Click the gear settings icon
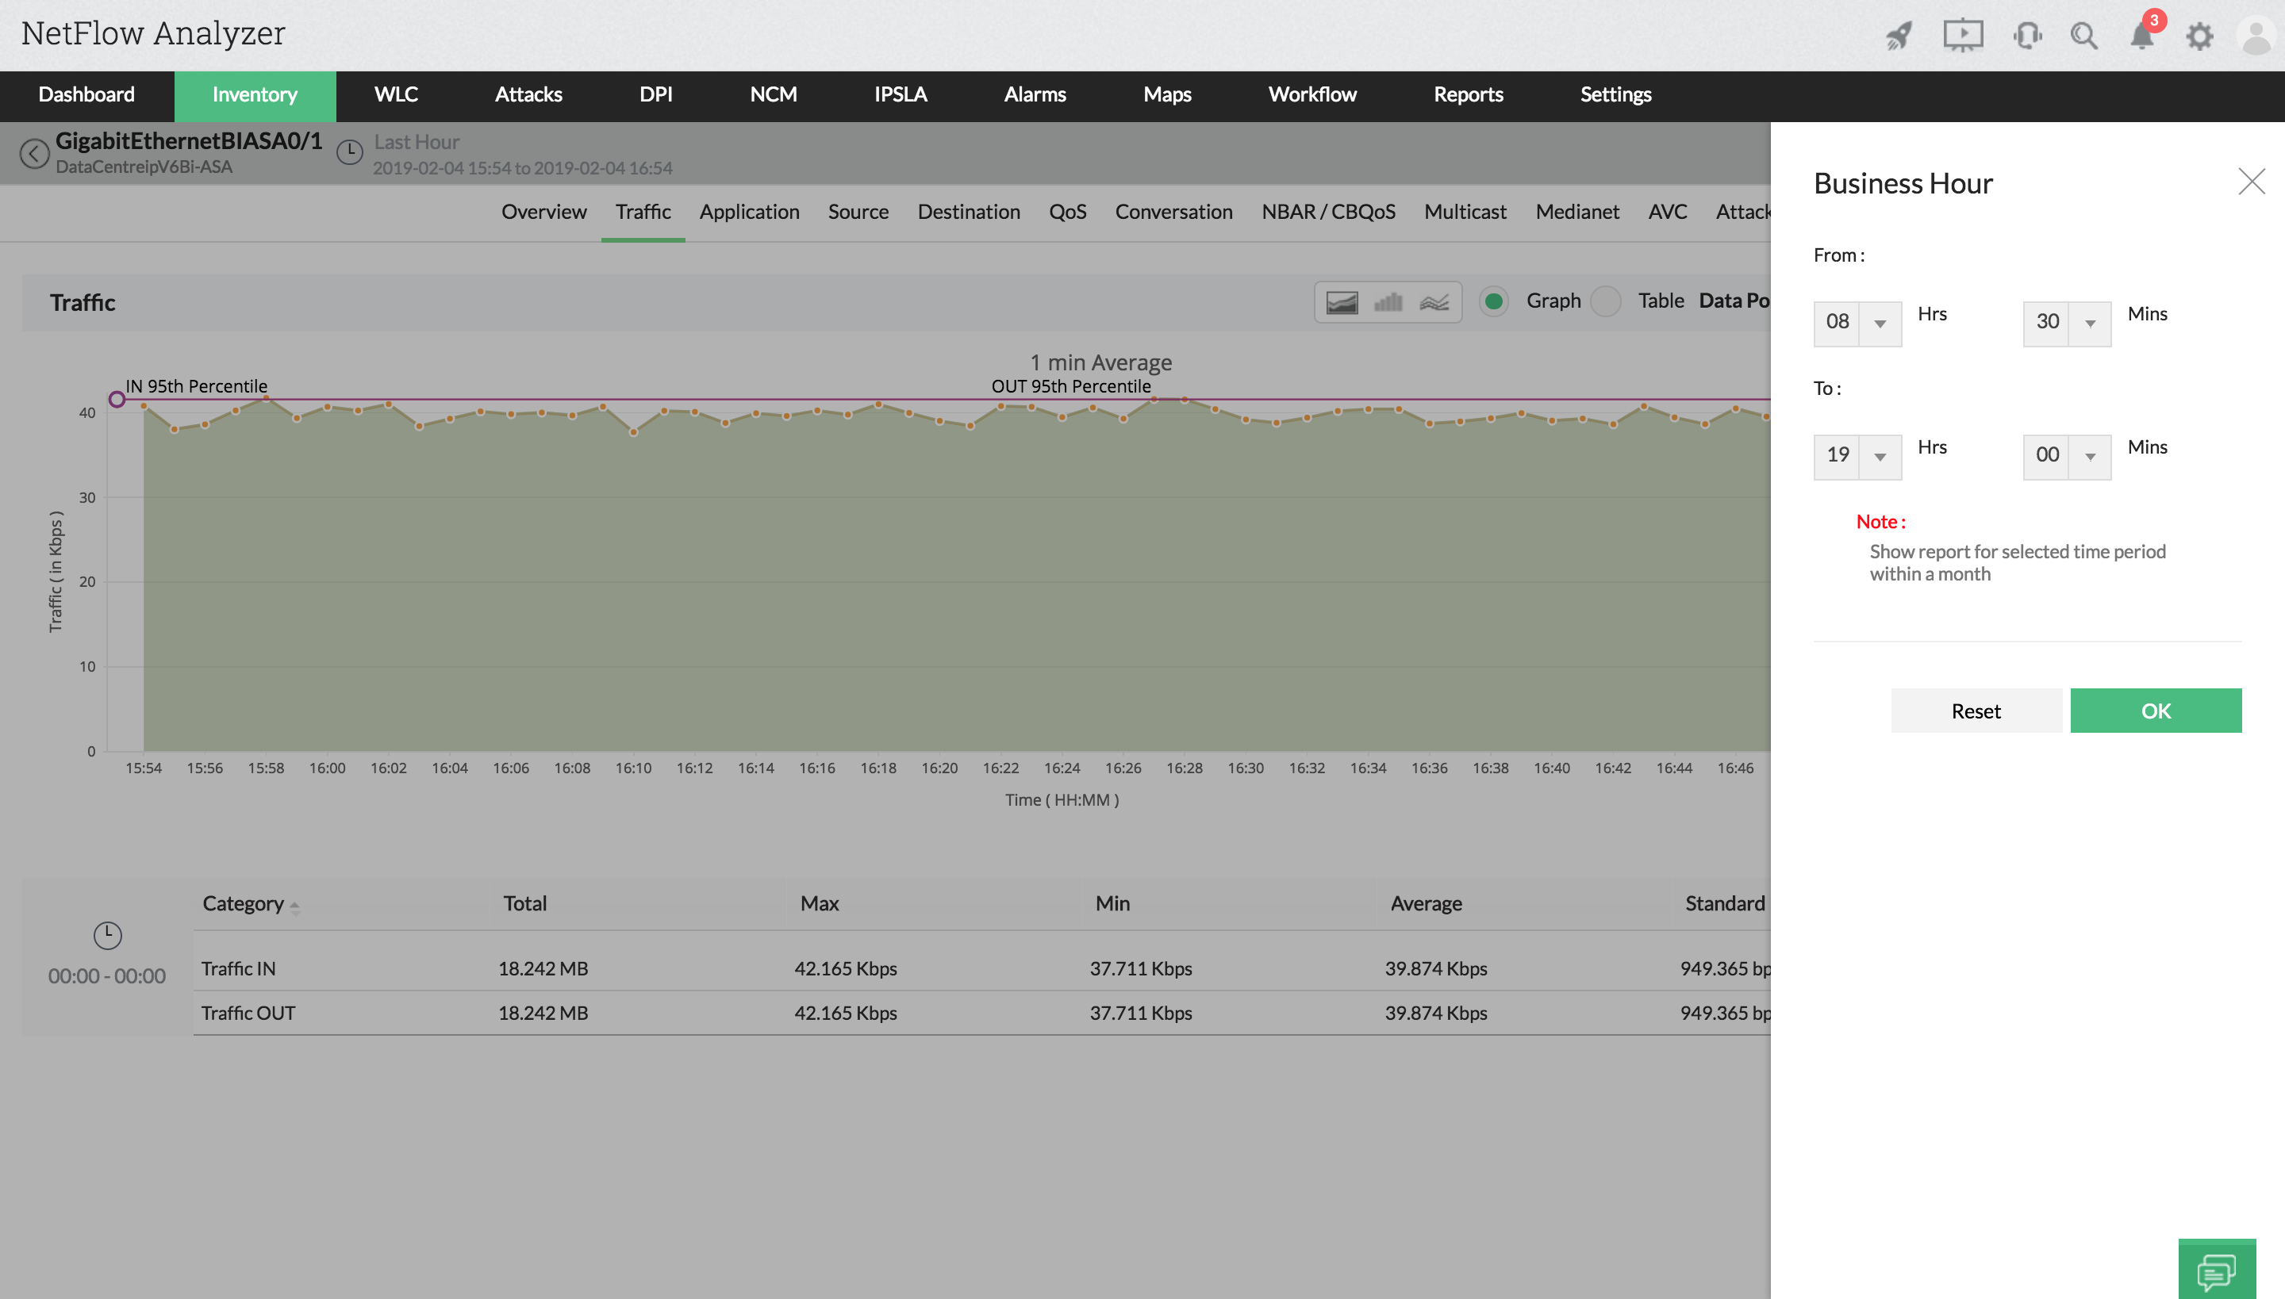This screenshot has height=1299, width=2285. 2199,36
